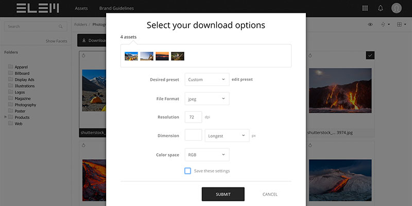Click the eye preview icon in toolbar

[370, 24]
